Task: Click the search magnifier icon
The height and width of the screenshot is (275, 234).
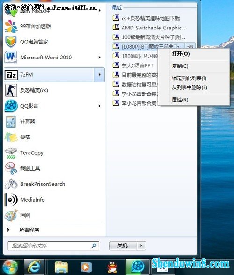Action: (x=94, y=246)
